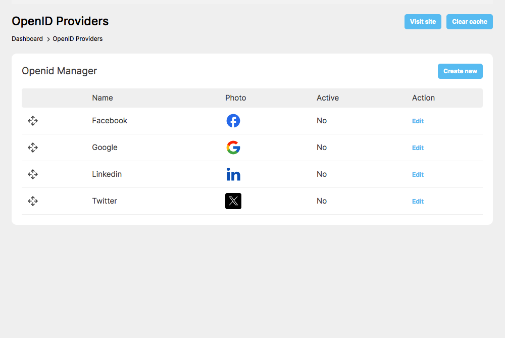The height and width of the screenshot is (338, 505).
Task: Edit the Google provider
Action: coord(418,148)
